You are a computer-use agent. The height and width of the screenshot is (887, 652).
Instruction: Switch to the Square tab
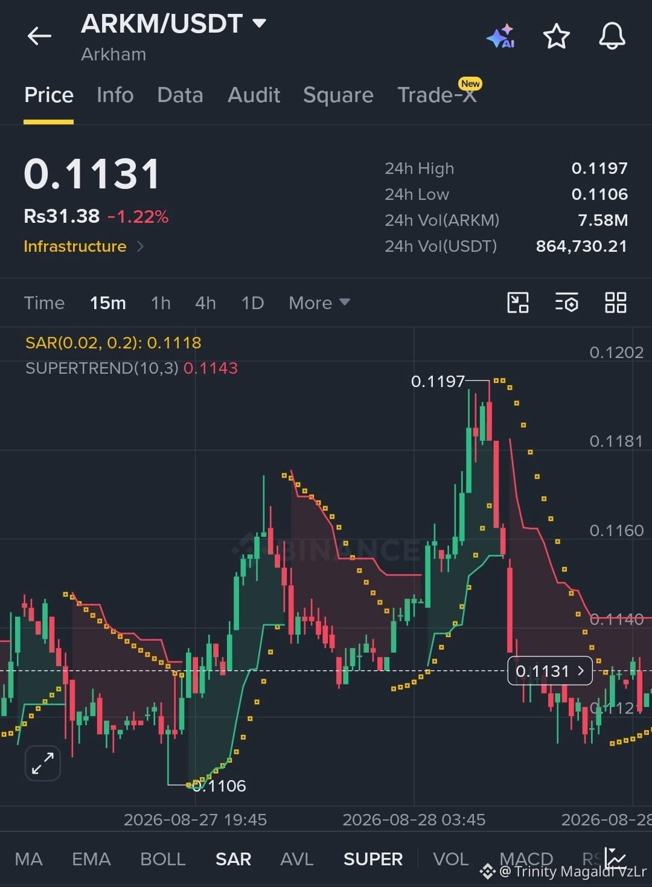338,95
